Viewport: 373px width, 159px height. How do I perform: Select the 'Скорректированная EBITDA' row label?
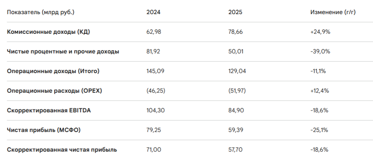pos(49,110)
